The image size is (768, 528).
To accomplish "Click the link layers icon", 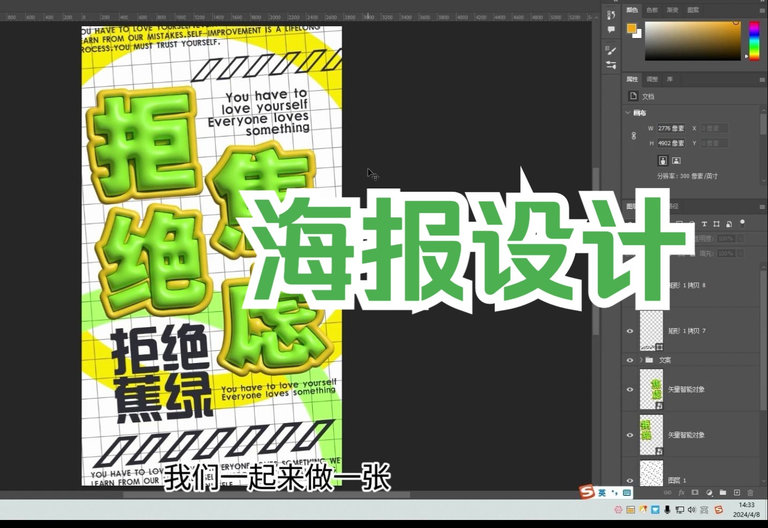I will pyautogui.click(x=667, y=493).
